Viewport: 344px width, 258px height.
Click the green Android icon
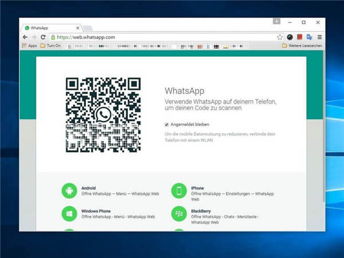pos(69,191)
